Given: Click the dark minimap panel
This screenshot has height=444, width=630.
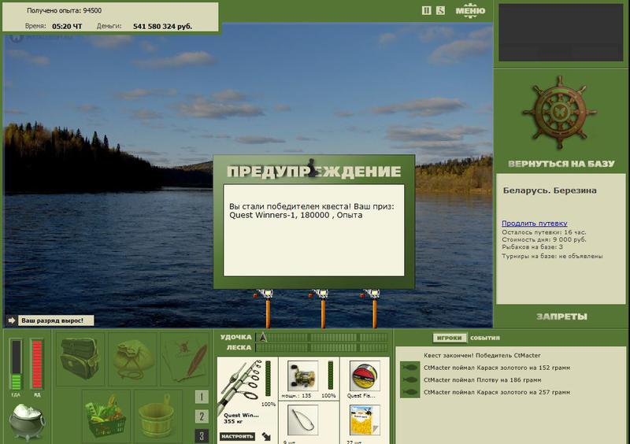Looking at the screenshot, I should [x=561, y=32].
